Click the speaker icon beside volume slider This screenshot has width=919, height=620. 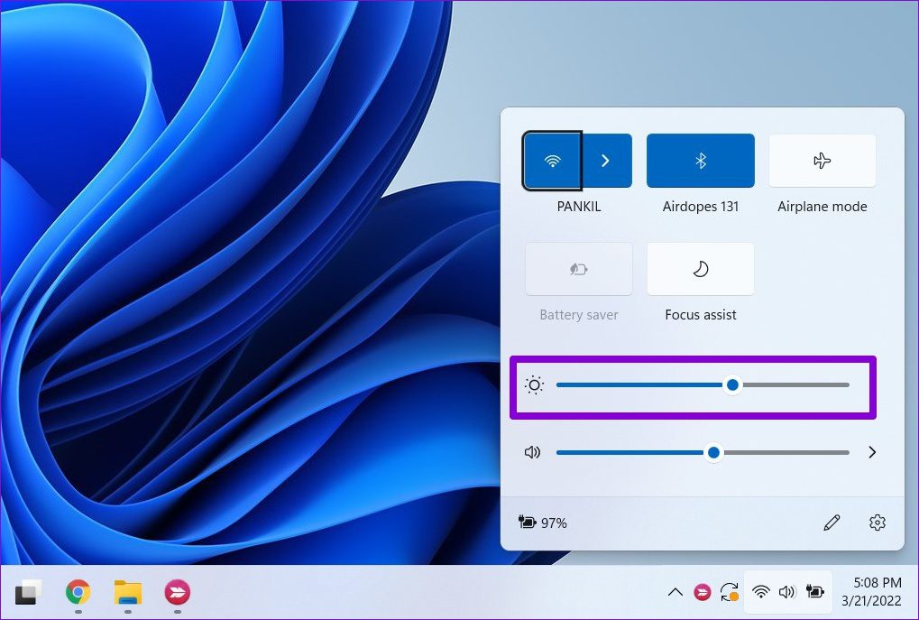533,452
